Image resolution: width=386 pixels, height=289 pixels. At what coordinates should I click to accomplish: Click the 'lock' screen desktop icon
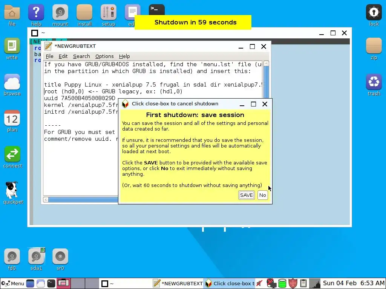tap(374, 15)
